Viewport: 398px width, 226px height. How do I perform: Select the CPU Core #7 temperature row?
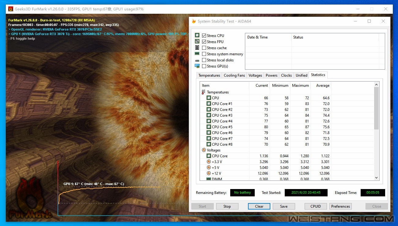pos(287,138)
